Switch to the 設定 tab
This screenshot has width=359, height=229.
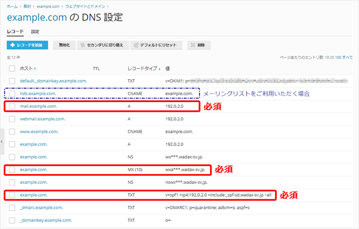(35, 31)
